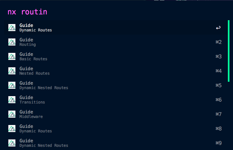
Task: Click the ⌘4 shortcut hint for Nested Routes
Action: click(x=218, y=71)
